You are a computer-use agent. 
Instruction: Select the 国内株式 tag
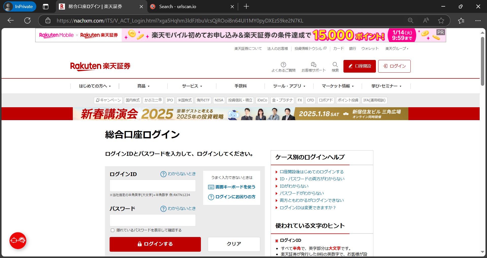[x=133, y=100]
